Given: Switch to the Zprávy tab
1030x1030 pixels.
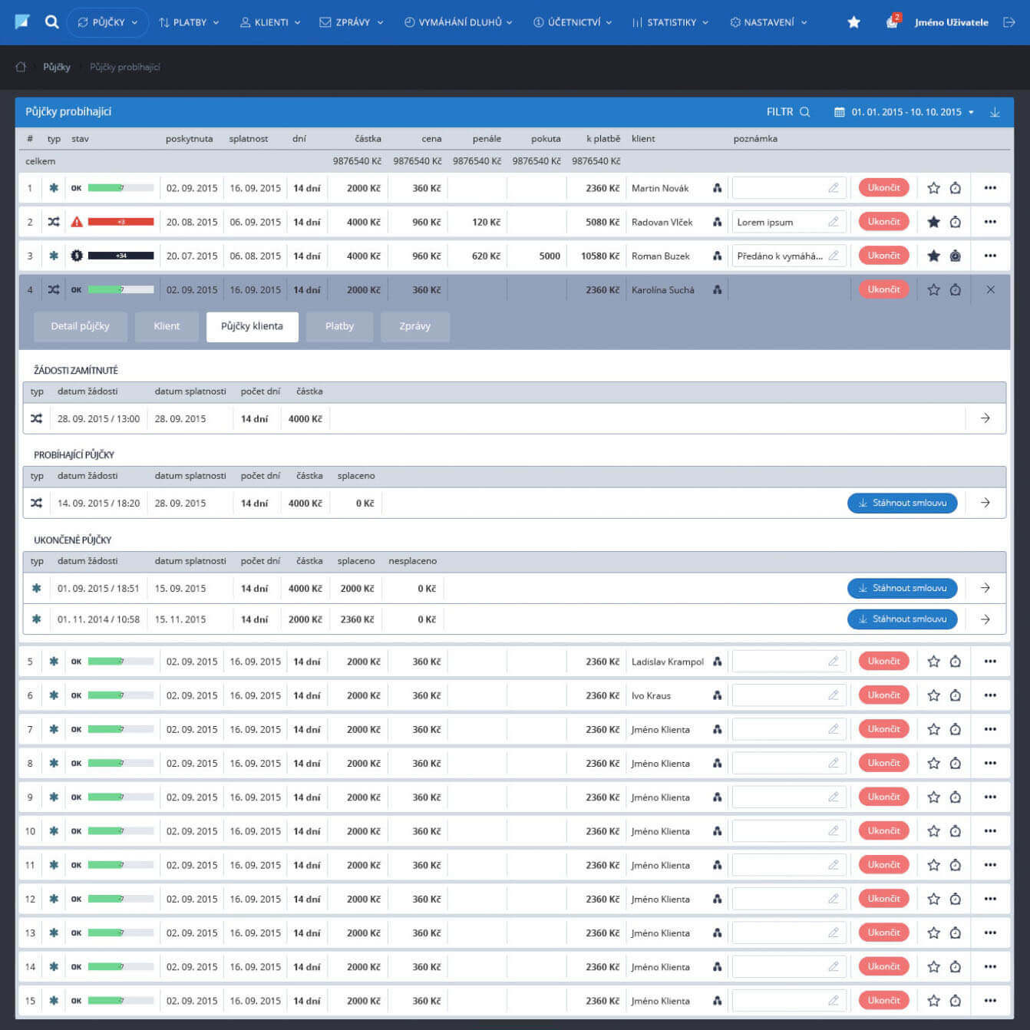Looking at the screenshot, I should 414,326.
